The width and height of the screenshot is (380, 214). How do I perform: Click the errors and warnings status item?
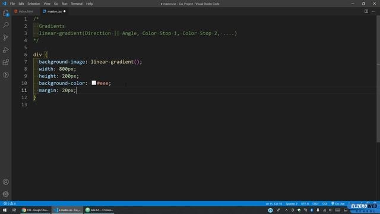[x=9, y=203]
